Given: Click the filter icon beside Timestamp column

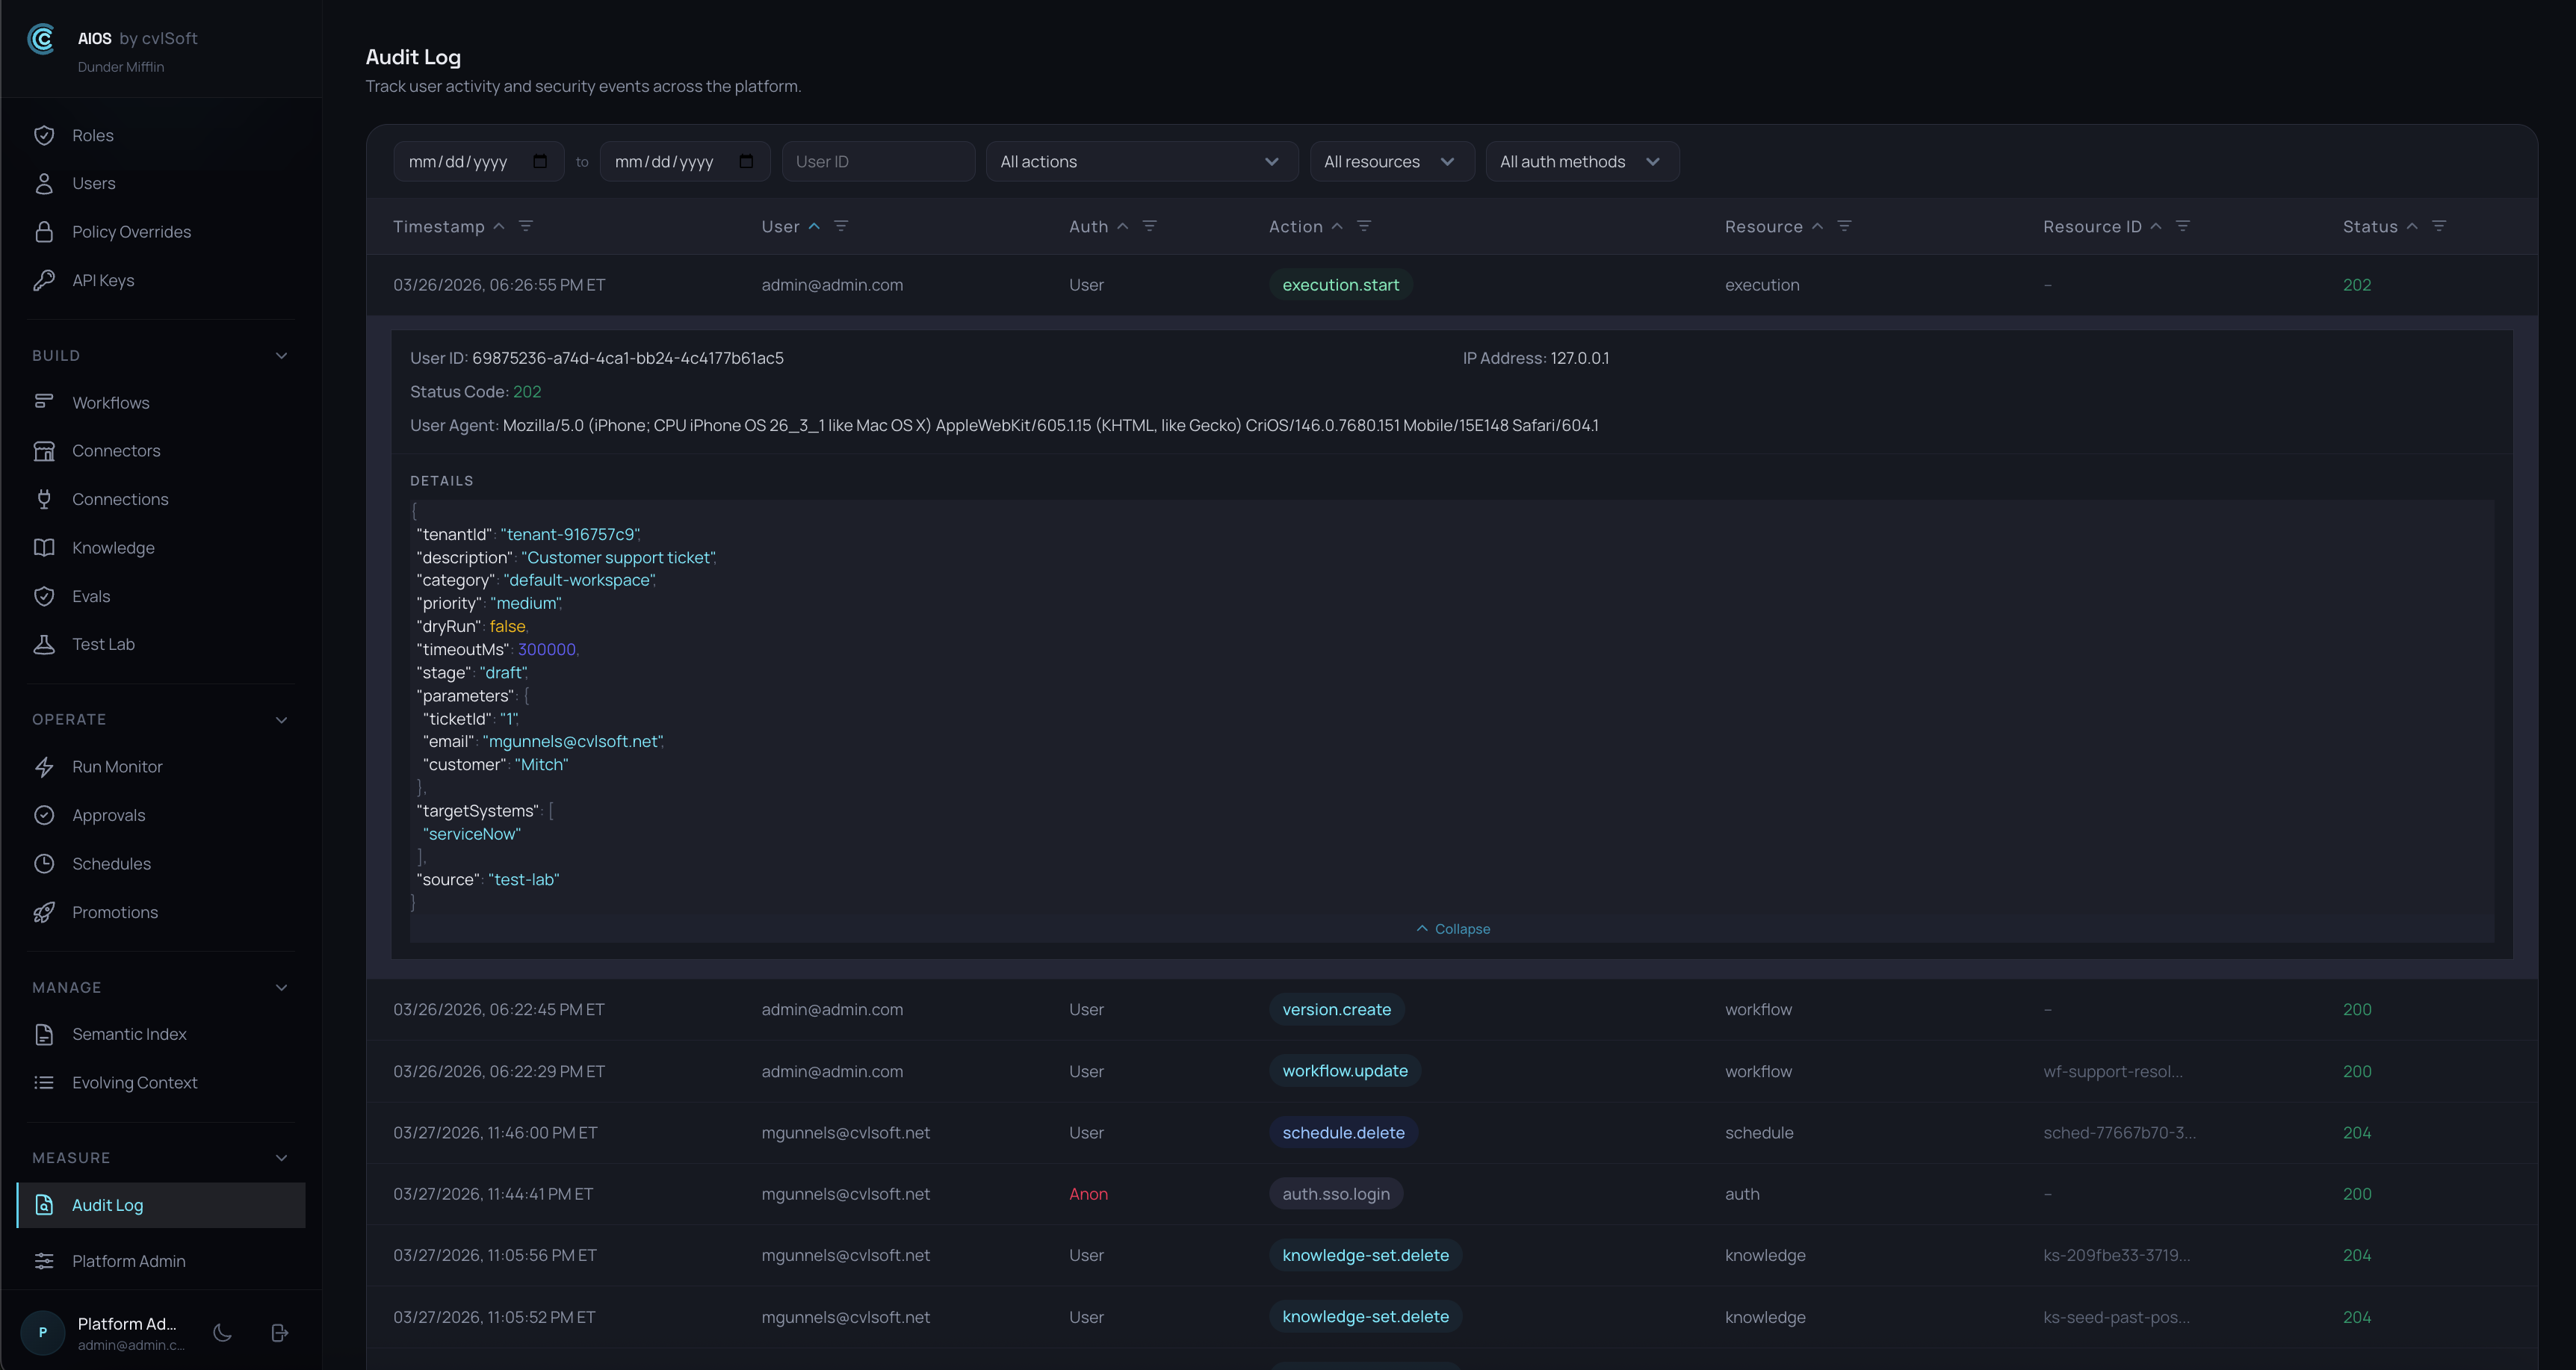Looking at the screenshot, I should [x=525, y=226].
